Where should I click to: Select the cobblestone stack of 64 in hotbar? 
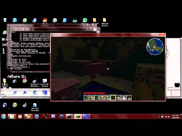click(108, 97)
